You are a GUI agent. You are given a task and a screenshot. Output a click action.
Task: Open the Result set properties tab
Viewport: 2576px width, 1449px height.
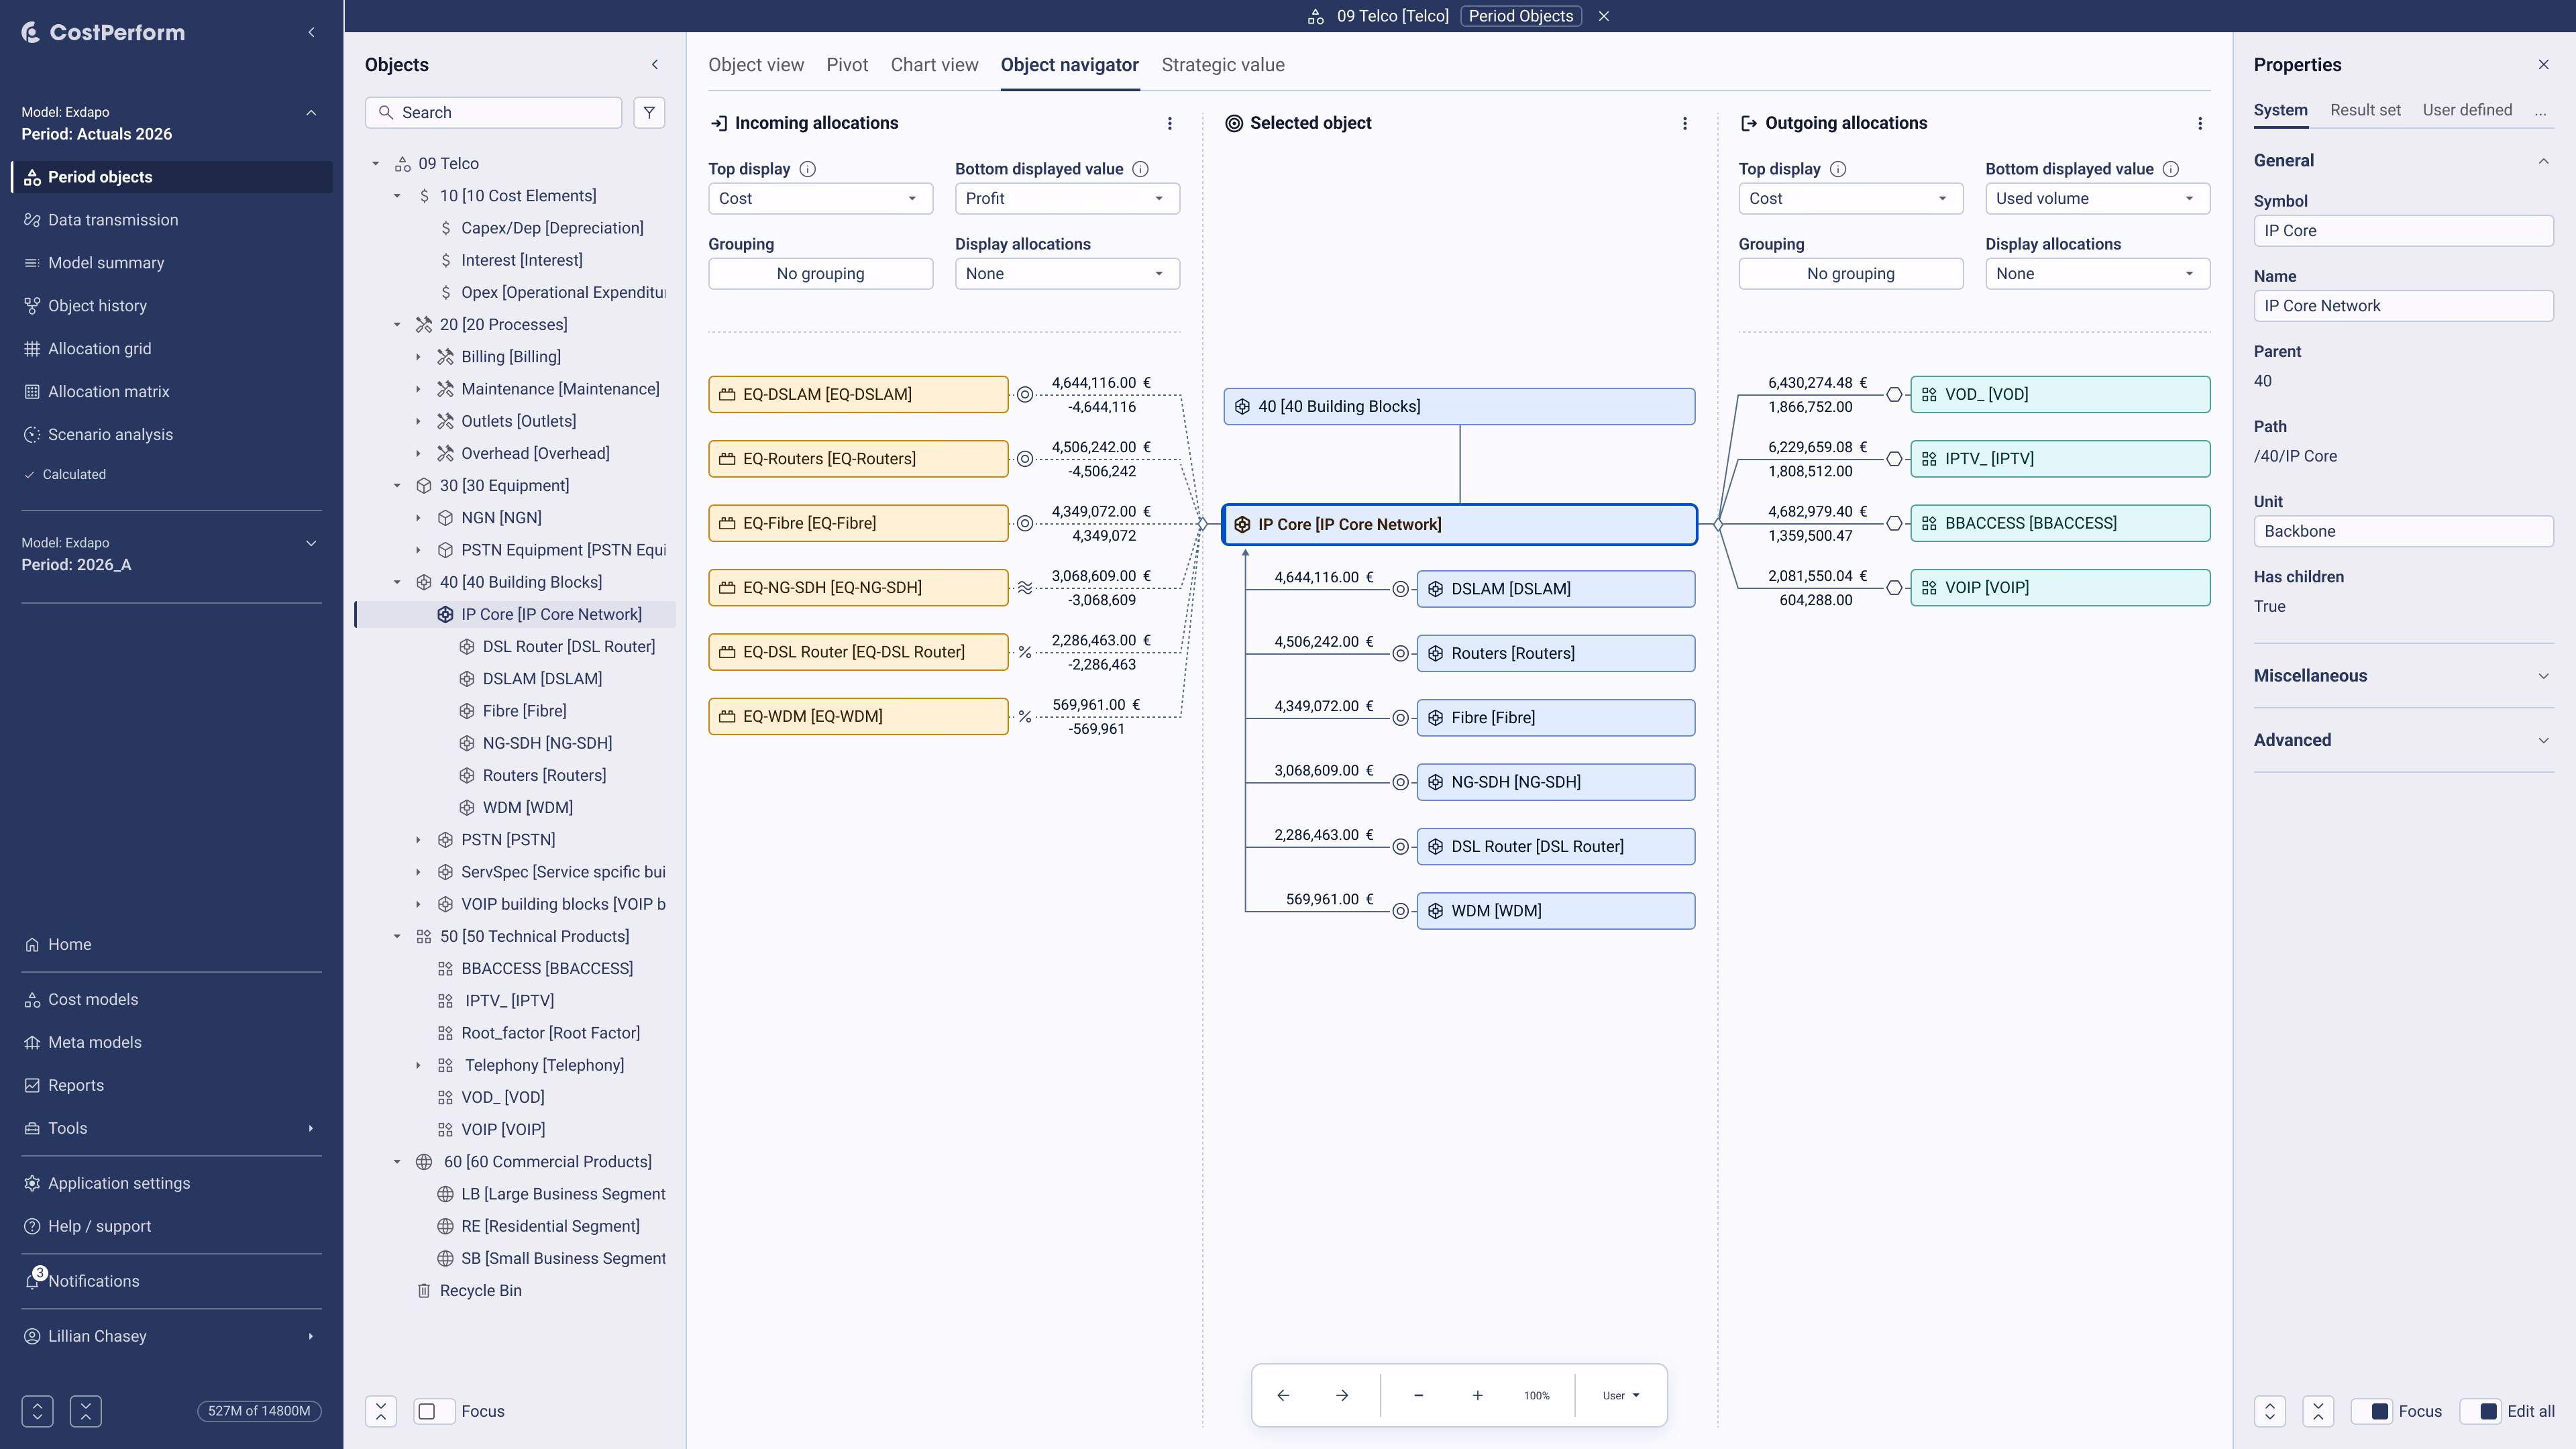click(2364, 110)
